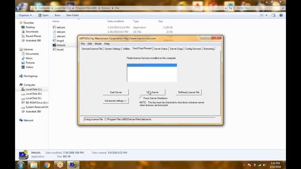
Task: Click the volume tray icon
Action: click(x=265, y=165)
